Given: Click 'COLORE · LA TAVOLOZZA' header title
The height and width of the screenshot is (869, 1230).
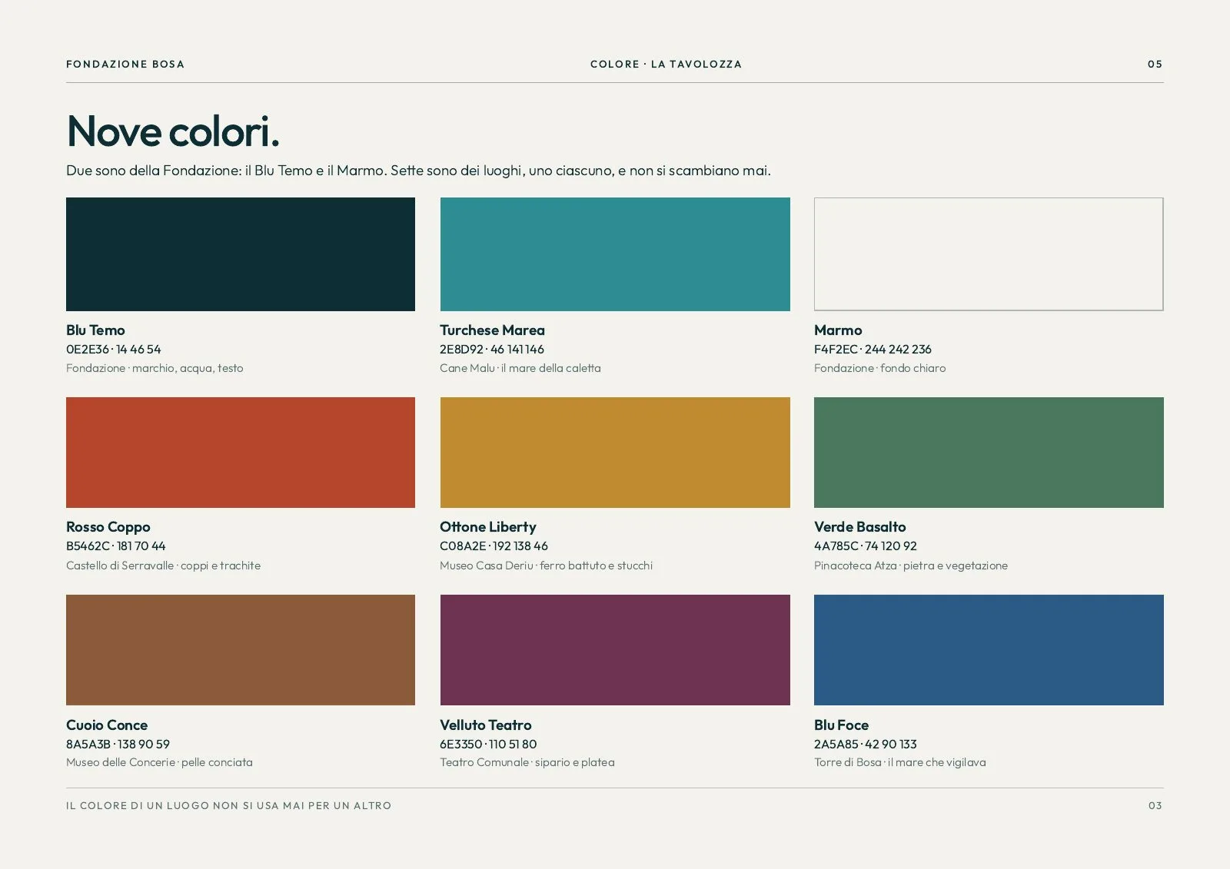Looking at the screenshot, I should 666,65.
